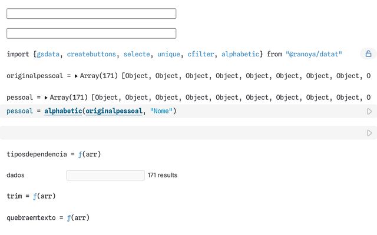Viewport: 377px width, 235px height.
Task: Open the gsdata import link
Action: pyautogui.click(x=48, y=54)
